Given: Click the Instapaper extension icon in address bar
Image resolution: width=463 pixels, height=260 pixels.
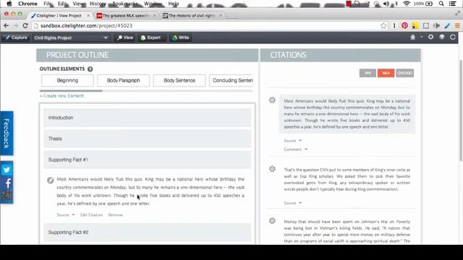Looking at the screenshot, I should point(394,26).
